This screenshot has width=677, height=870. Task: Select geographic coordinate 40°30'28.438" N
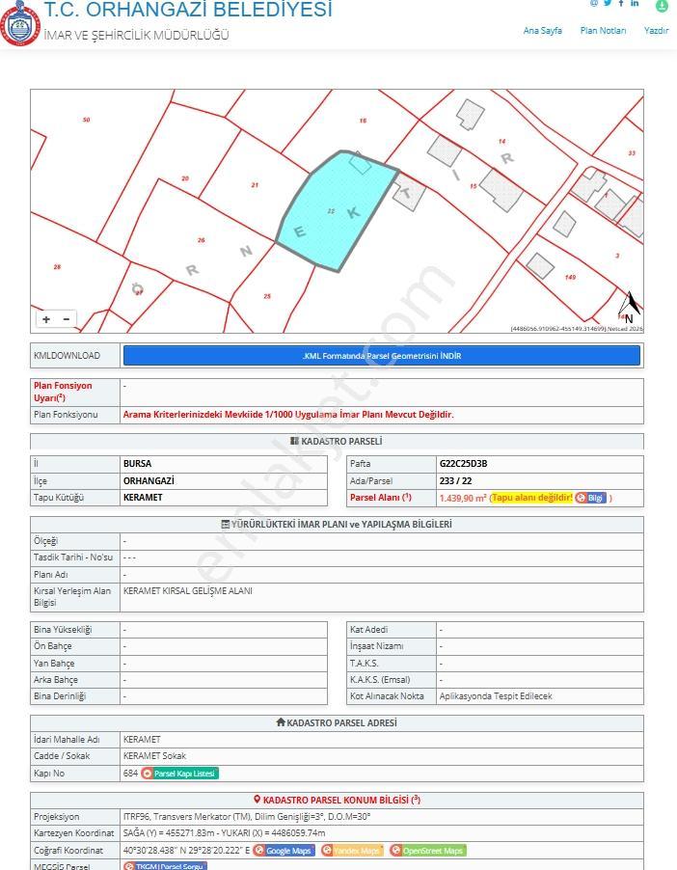(155, 851)
